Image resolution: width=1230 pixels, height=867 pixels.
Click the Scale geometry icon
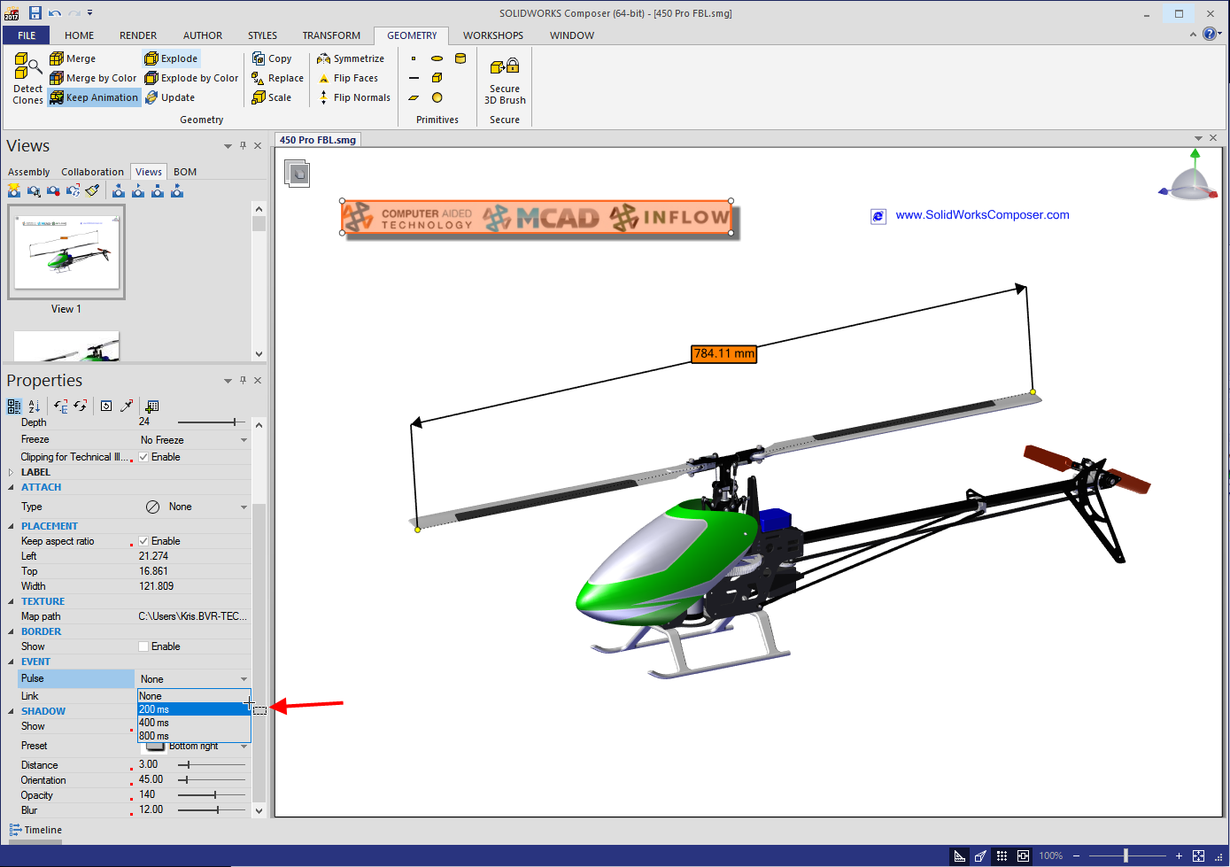tap(259, 97)
